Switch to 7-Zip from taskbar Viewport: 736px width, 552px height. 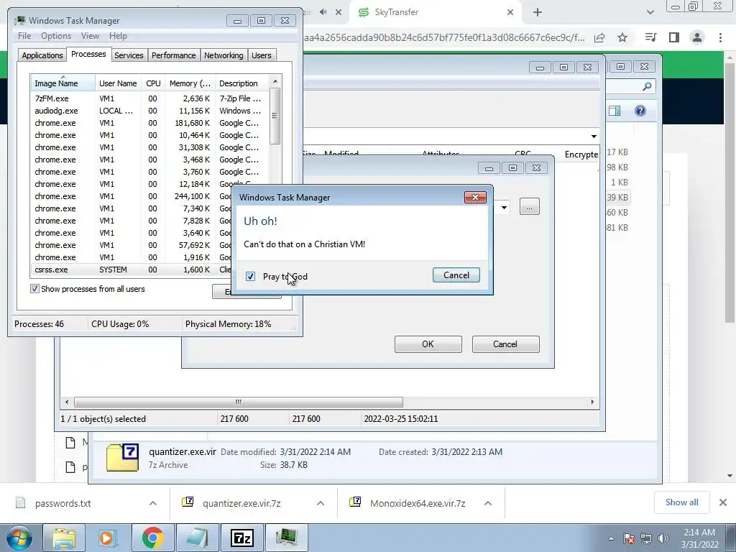242,538
